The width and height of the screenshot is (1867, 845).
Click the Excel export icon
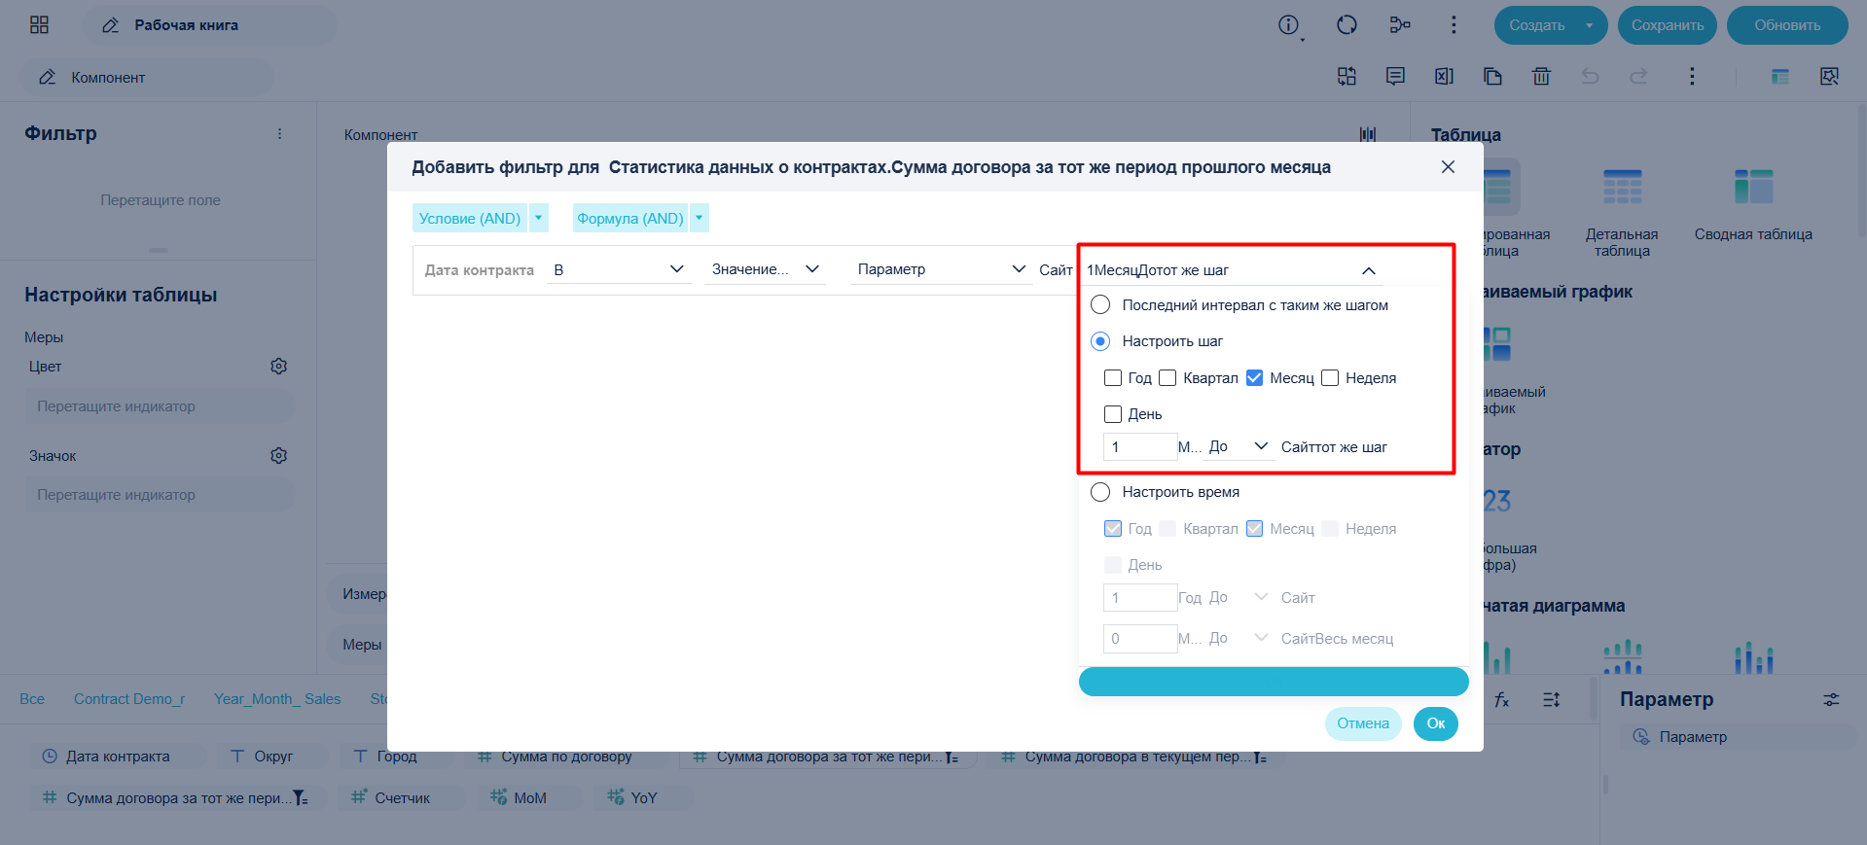[x=1444, y=76]
